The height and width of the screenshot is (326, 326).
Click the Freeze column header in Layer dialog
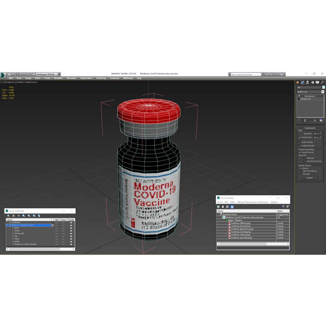pos(63,220)
